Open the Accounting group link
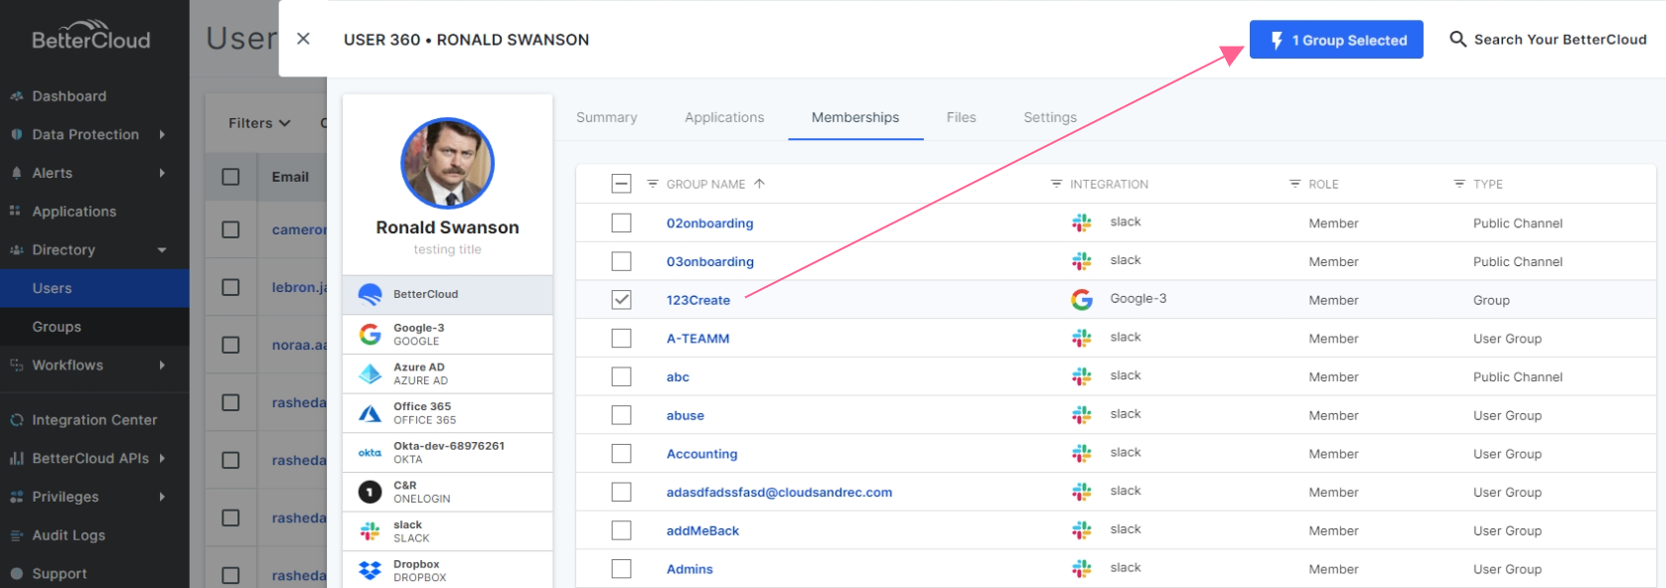The height and width of the screenshot is (588, 1666). click(701, 454)
